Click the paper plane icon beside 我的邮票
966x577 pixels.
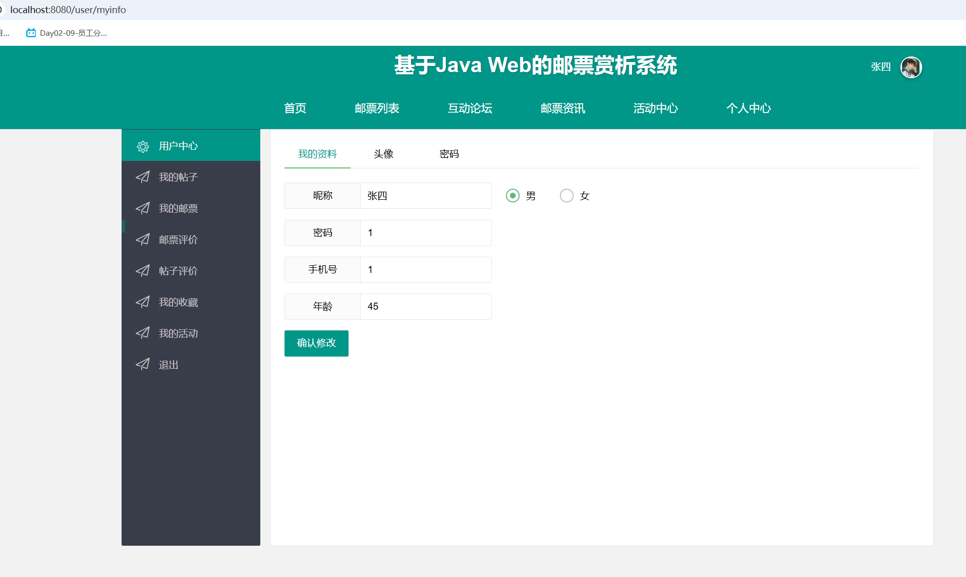(143, 208)
